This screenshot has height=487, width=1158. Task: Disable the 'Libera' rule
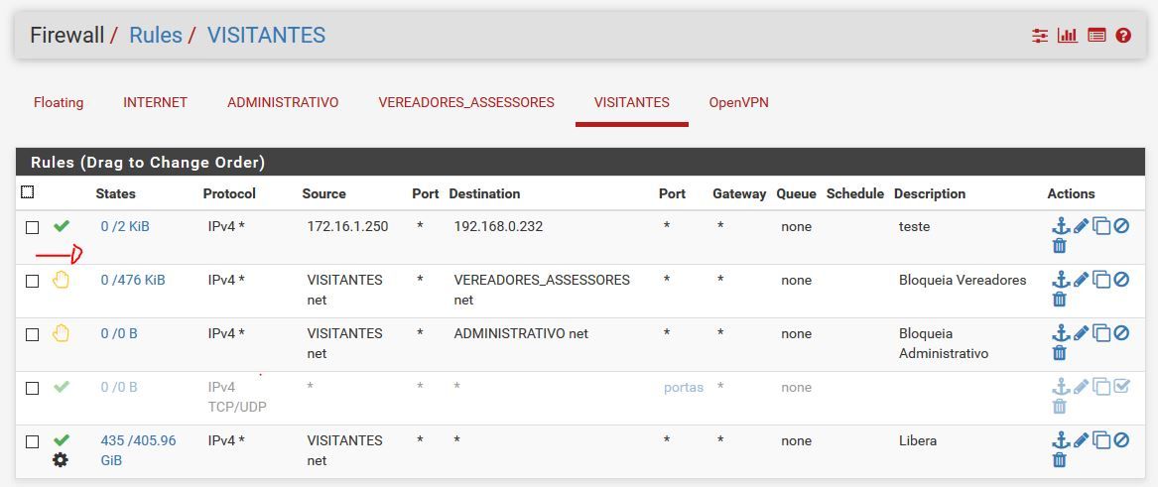(x=1121, y=440)
